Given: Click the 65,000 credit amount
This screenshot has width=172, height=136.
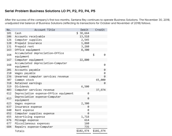Looking at the screenshot, I should point(101,80).
